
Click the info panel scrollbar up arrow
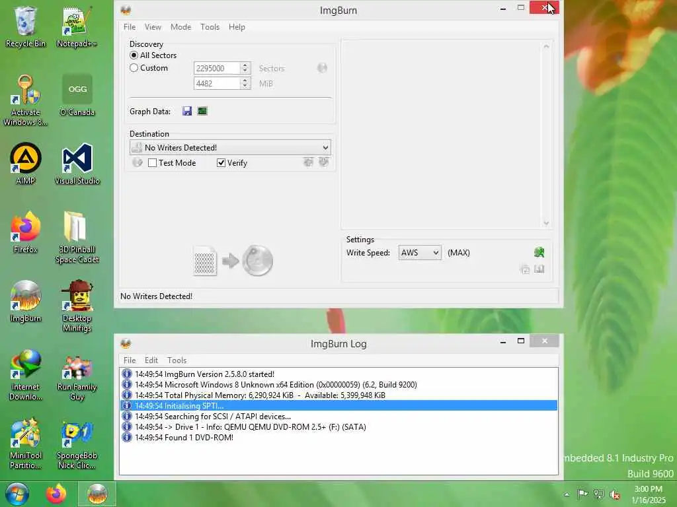point(546,46)
